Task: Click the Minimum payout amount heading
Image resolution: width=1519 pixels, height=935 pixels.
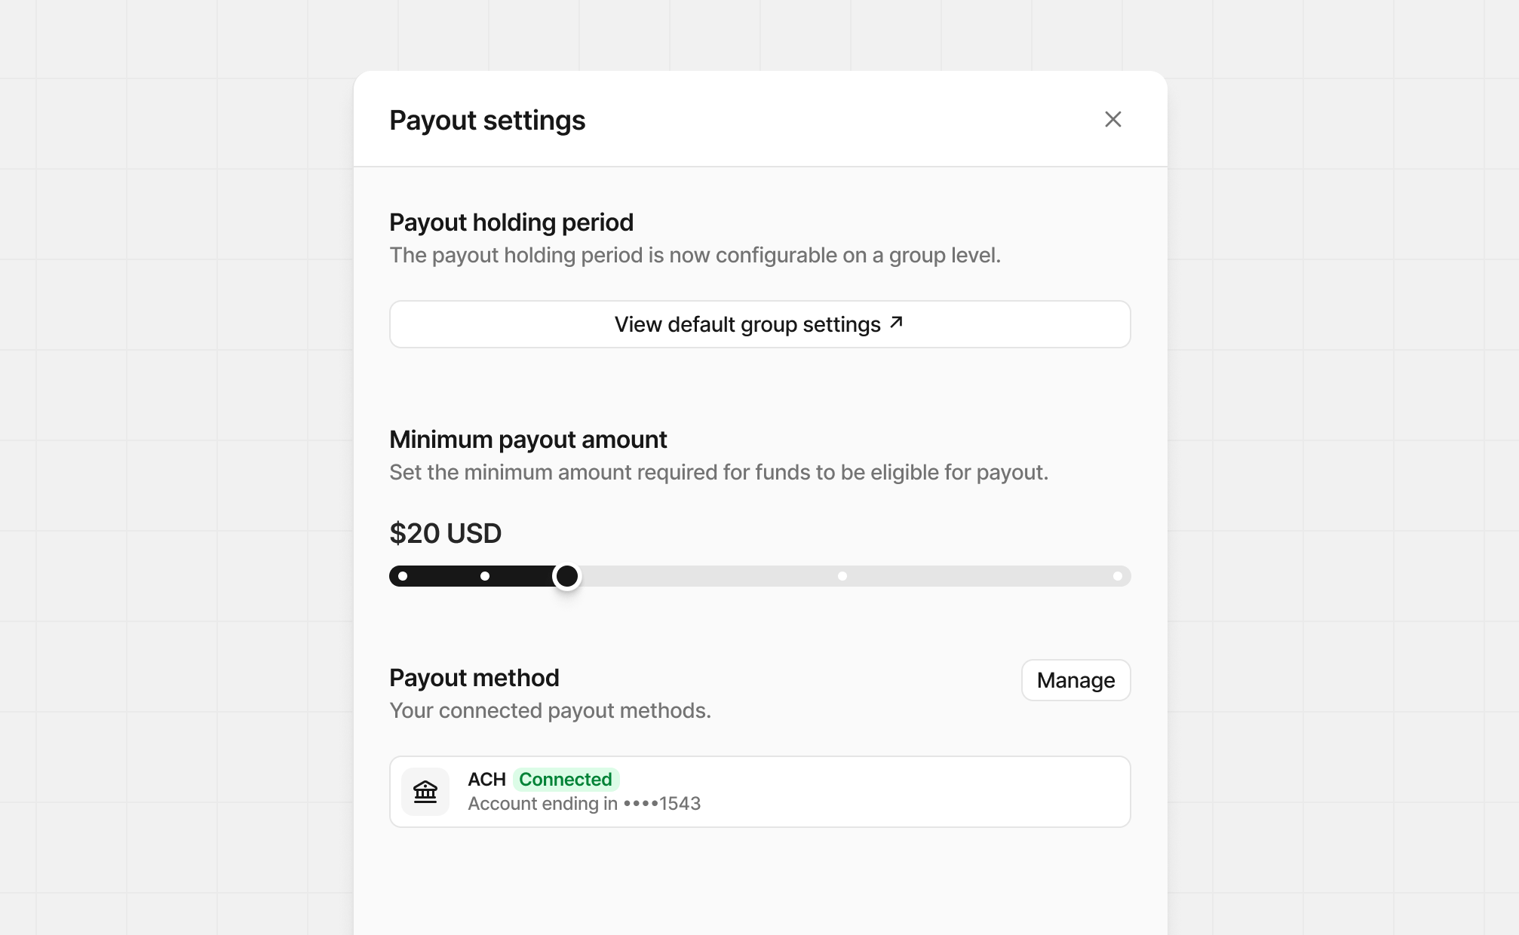Action: coord(528,439)
